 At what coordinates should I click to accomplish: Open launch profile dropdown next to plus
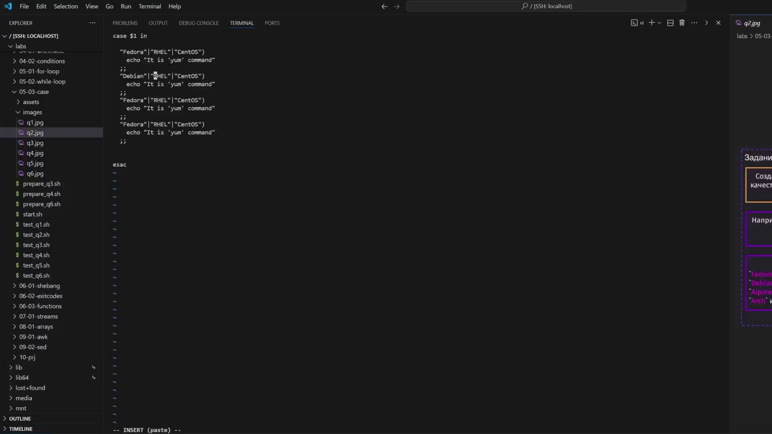[659, 23]
